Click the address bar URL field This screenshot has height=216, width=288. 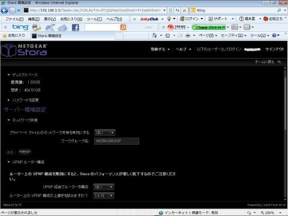click(x=95, y=10)
